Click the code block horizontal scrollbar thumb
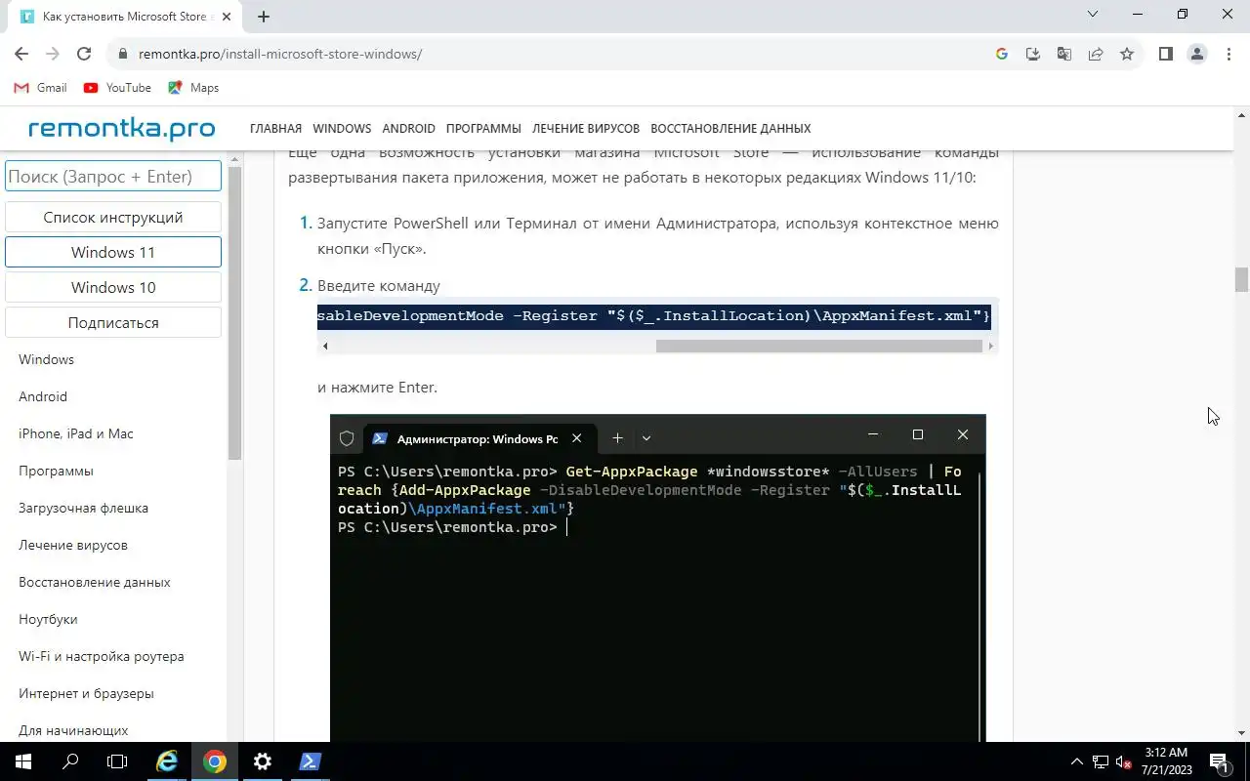This screenshot has width=1250, height=781. pyautogui.click(x=818, y=346)
